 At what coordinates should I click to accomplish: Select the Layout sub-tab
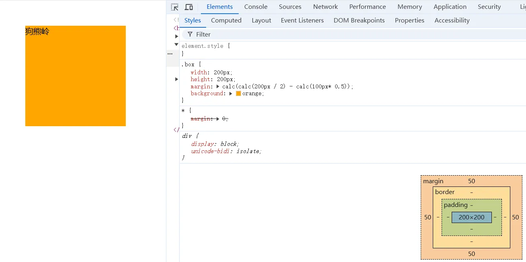(x=262, y=20)
